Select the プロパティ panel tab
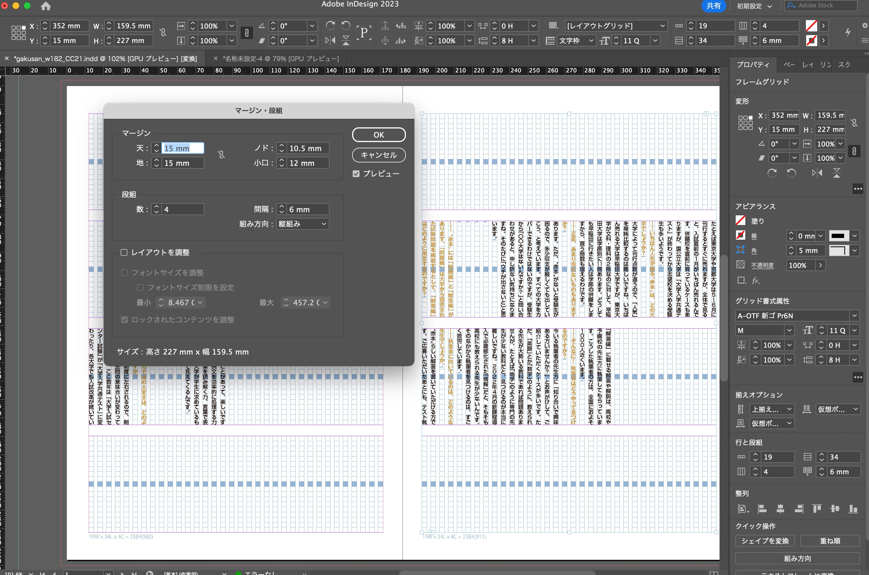Image resolution: width=869 pixels, height=575 pixels. coord(753,65)
